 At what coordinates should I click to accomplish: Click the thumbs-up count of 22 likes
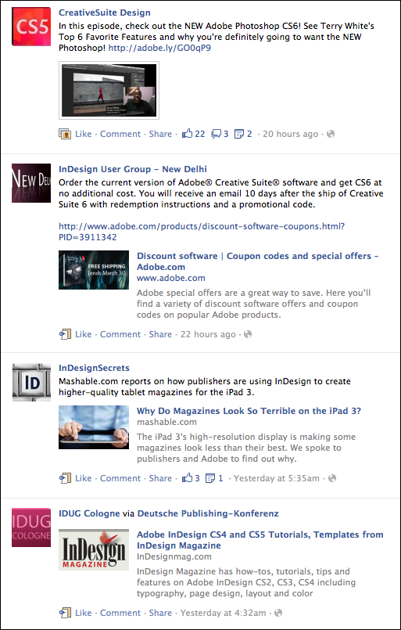(194, 134)
